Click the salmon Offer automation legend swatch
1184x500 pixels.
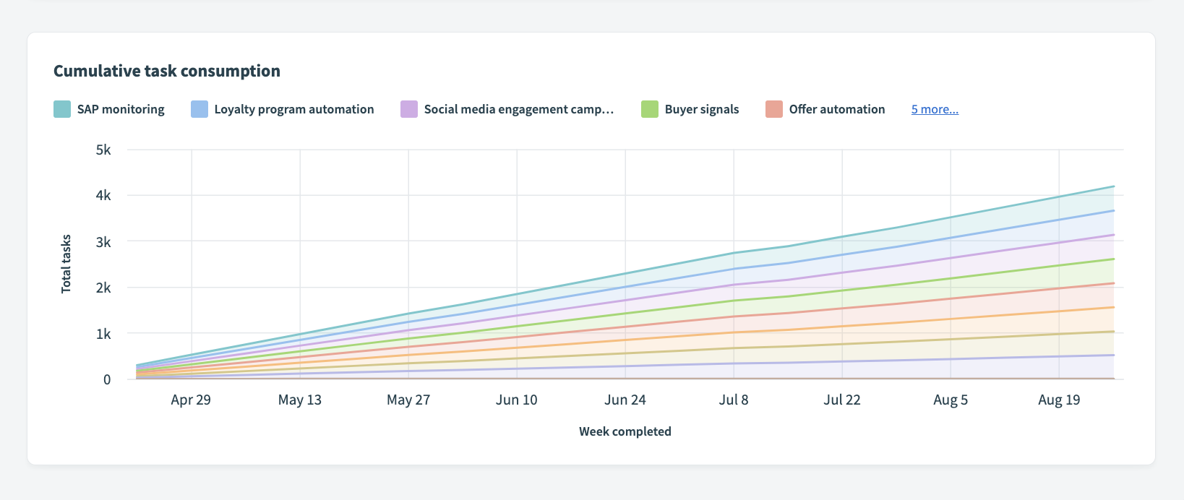click(x=774, y=109)
